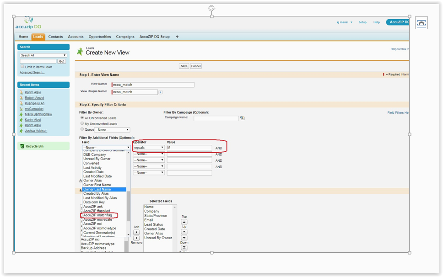
Task: Open Advanced Search link
Action: coord(31,72)
